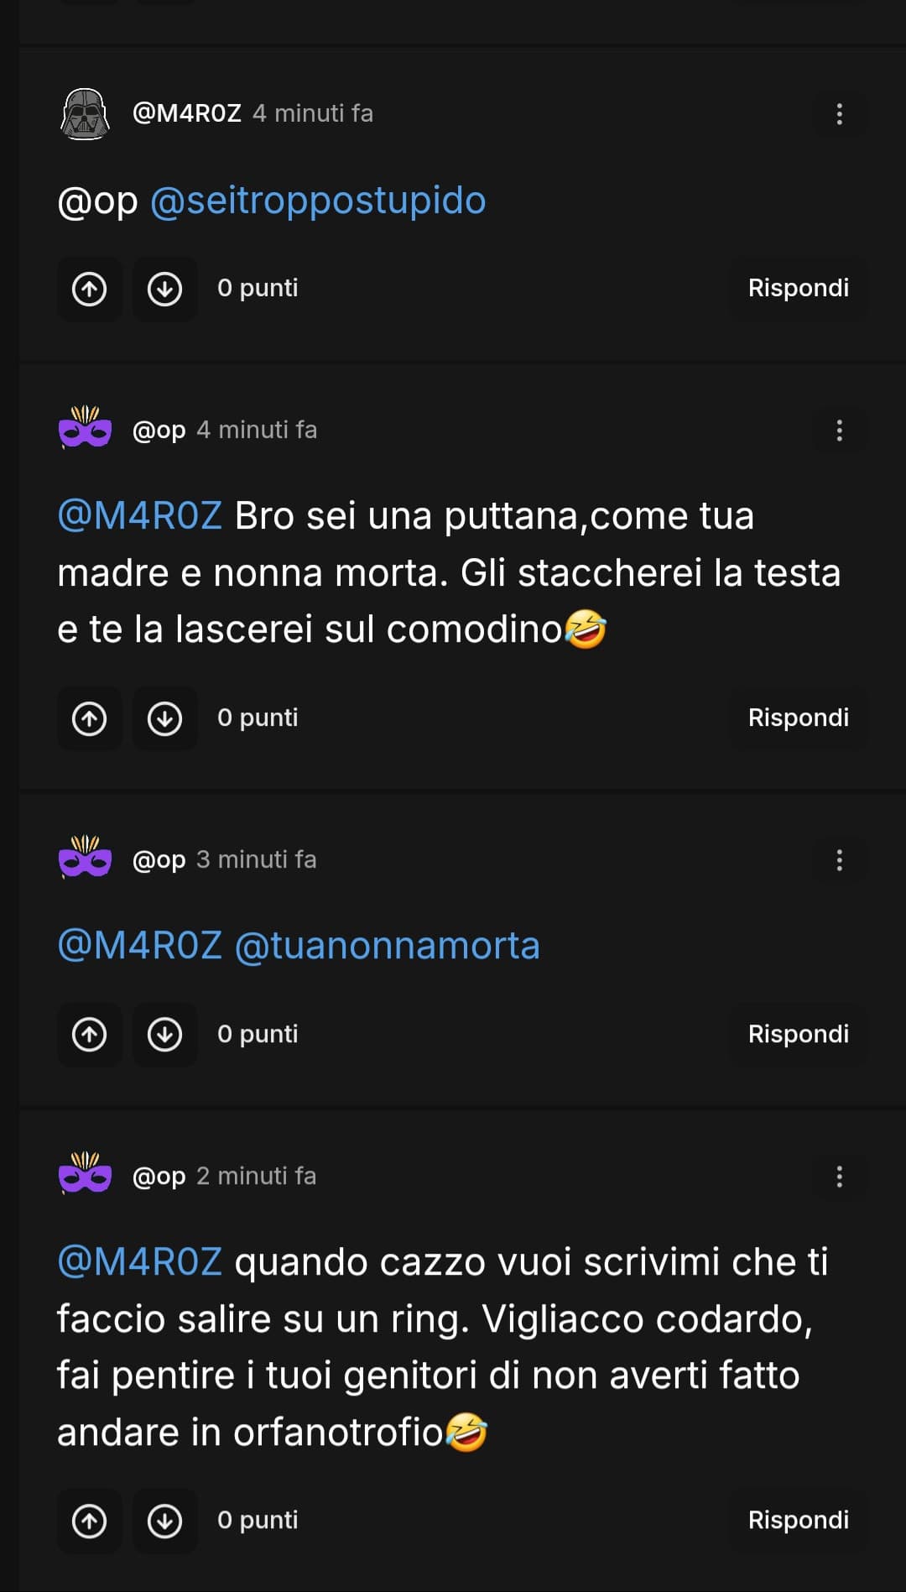Image resolution: width=906 pixels, height=1592 pixels.
Task: Open the @seitroppostupido mention link
Action: point(318,201)
